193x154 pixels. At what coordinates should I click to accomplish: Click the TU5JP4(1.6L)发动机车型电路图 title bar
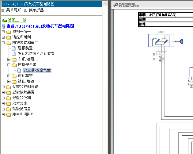coord(51,4)
